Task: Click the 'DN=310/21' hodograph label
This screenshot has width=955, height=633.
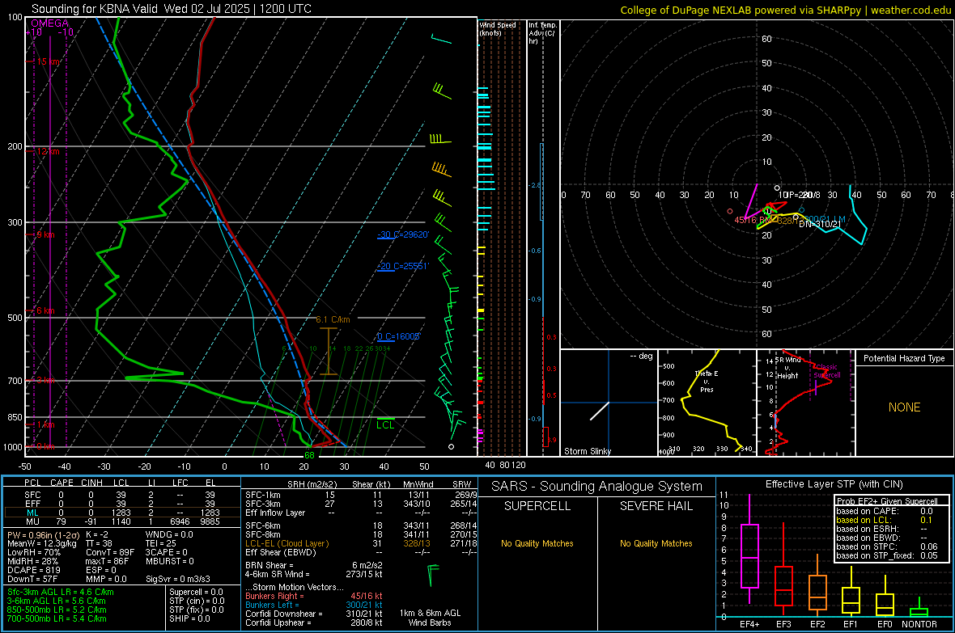Action: pyautogui.click(x=820, y=224)
